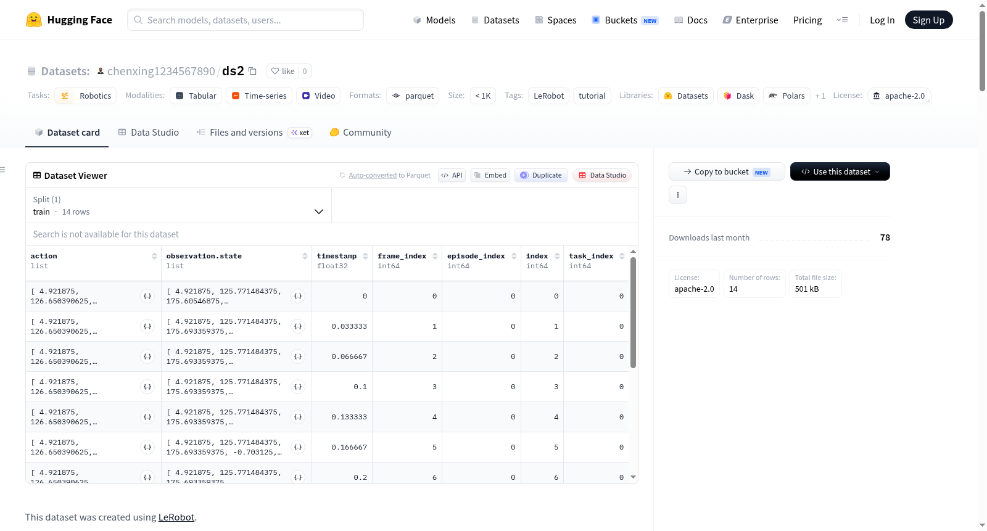Click the Log In link
Viewport: 987px width, 531px height.
[x=882, y=20]
